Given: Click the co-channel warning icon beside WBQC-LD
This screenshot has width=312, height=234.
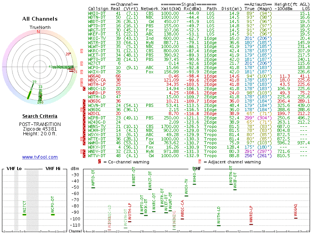Looking at the screenshot, I should click(x=84, y=89).
